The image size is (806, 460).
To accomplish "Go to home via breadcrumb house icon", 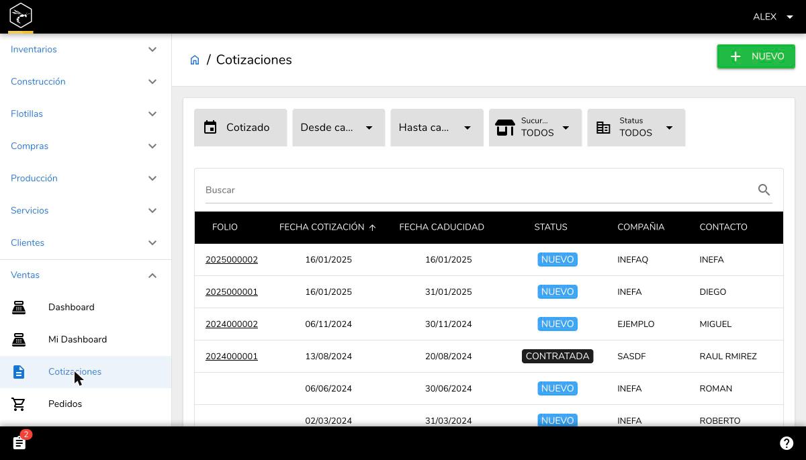I will [x=195, y=60].
